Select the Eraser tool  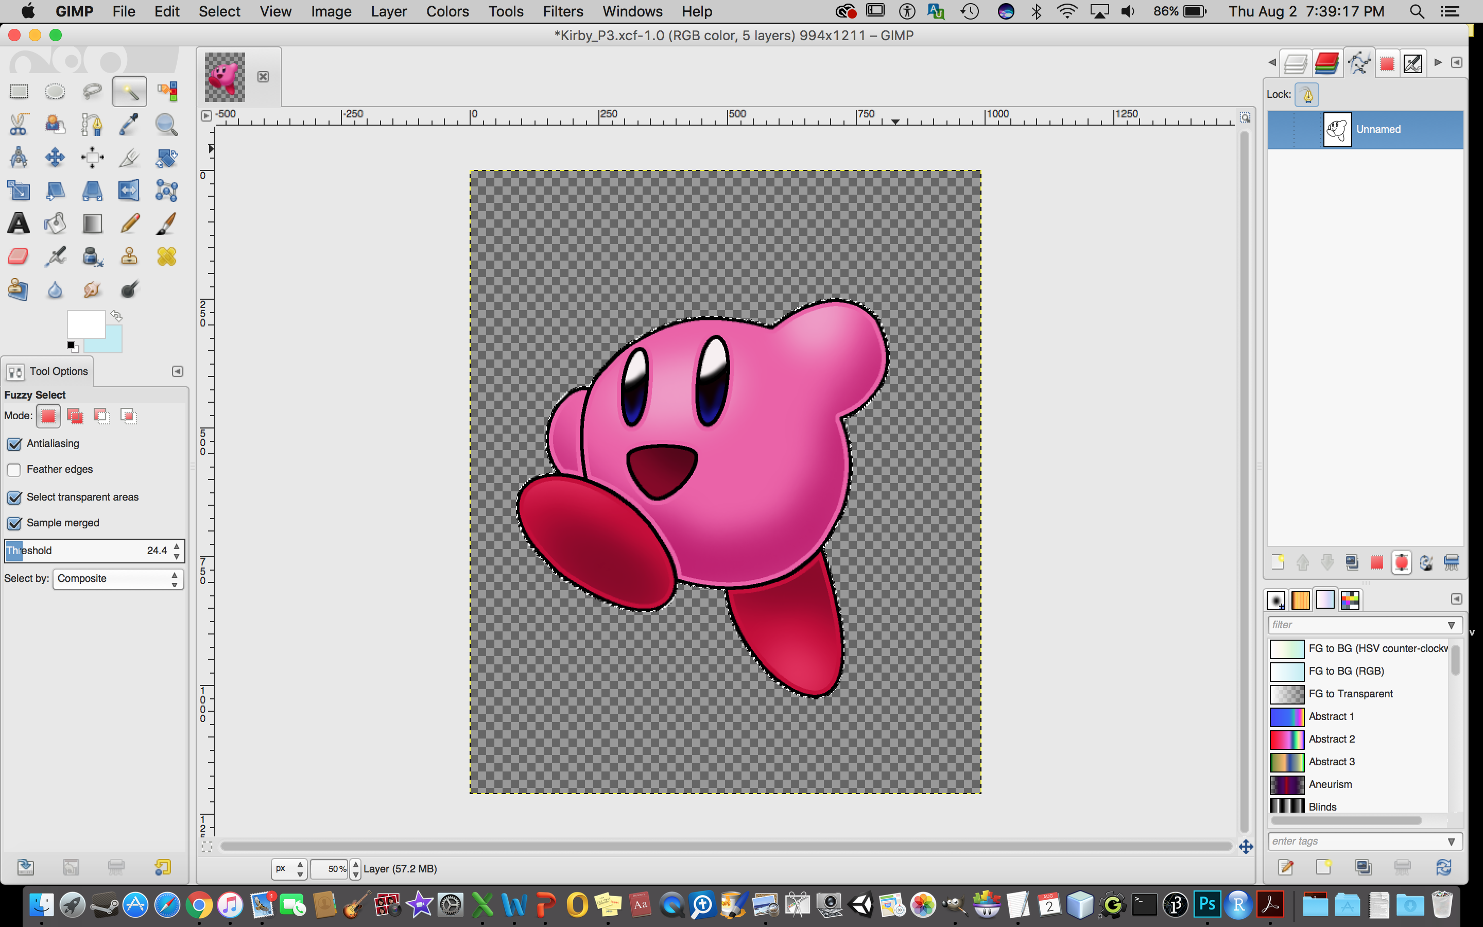tap(19, 256)
